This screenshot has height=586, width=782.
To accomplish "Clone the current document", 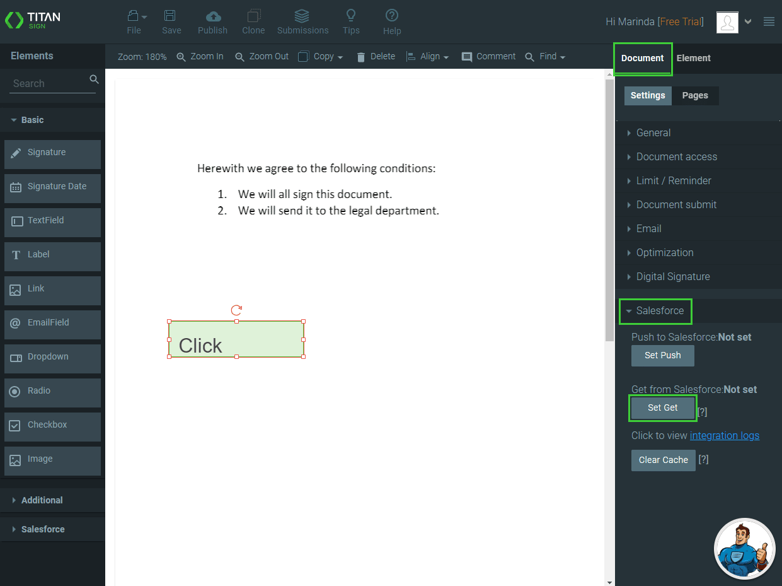I will pos(253,21).
